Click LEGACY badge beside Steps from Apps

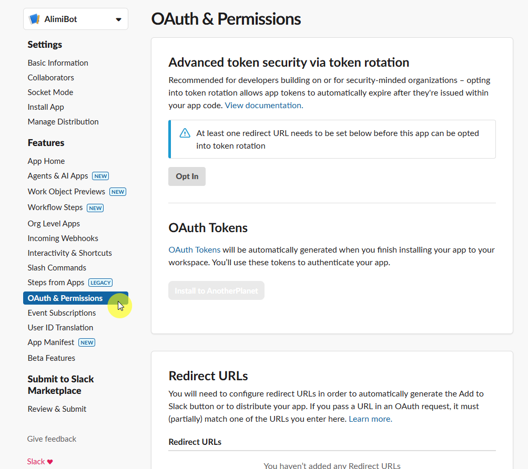coord(100,283)
